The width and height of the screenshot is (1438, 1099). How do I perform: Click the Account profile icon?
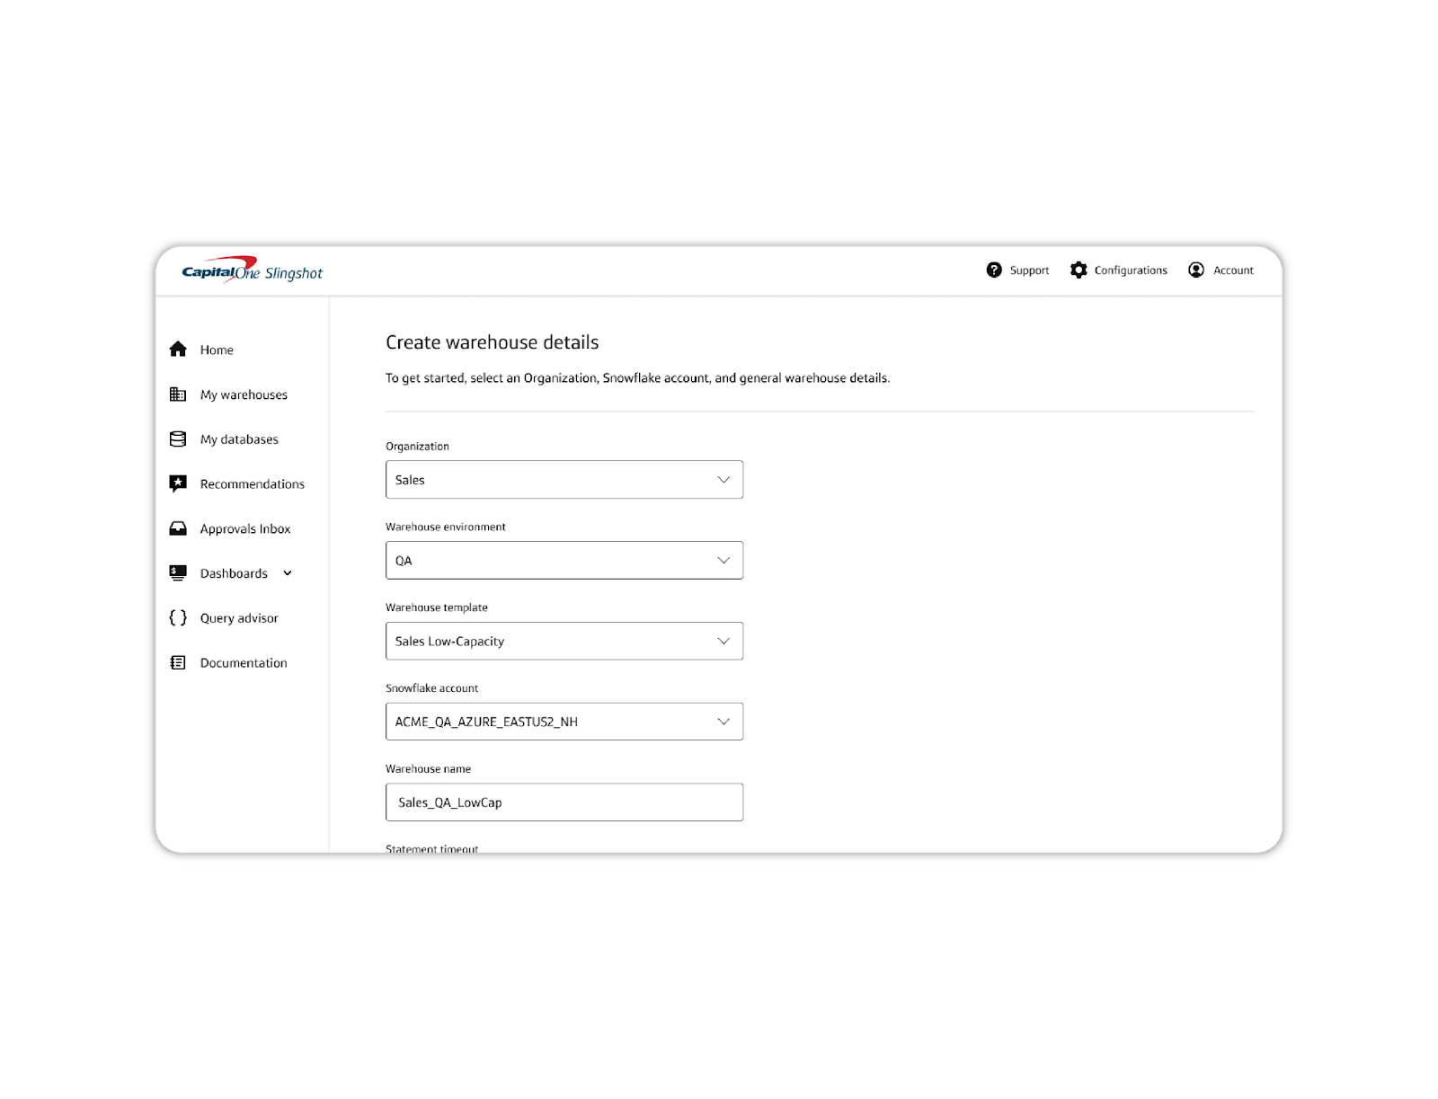click(1195, 270)
